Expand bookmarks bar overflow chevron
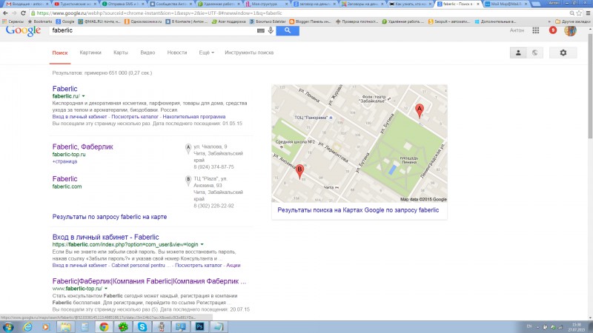This screenshot has width=593, height=333. point(549,21)
